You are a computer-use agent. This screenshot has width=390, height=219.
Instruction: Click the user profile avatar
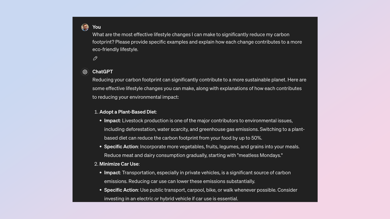click(85, 27)
